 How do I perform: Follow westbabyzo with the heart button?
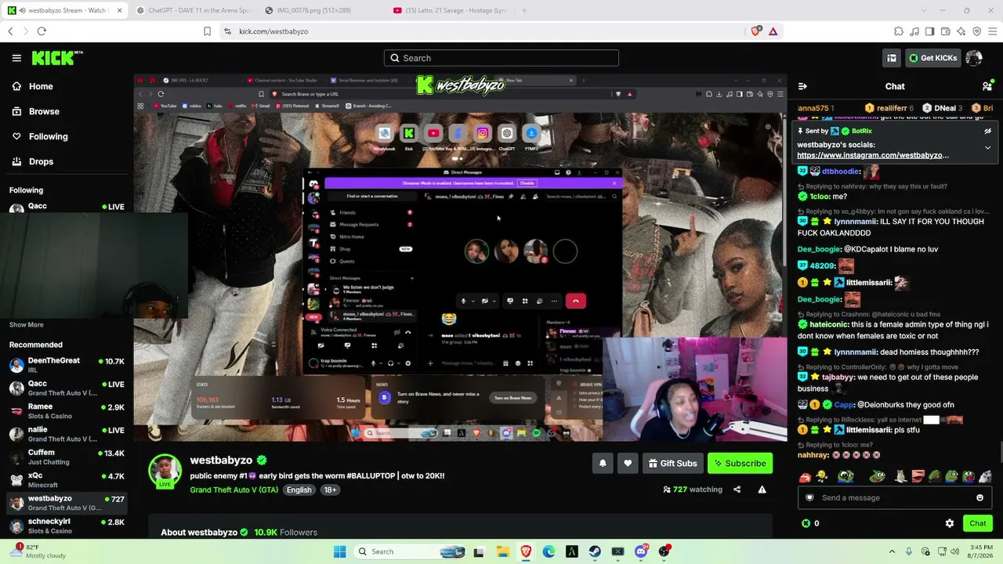click(628, 463)
